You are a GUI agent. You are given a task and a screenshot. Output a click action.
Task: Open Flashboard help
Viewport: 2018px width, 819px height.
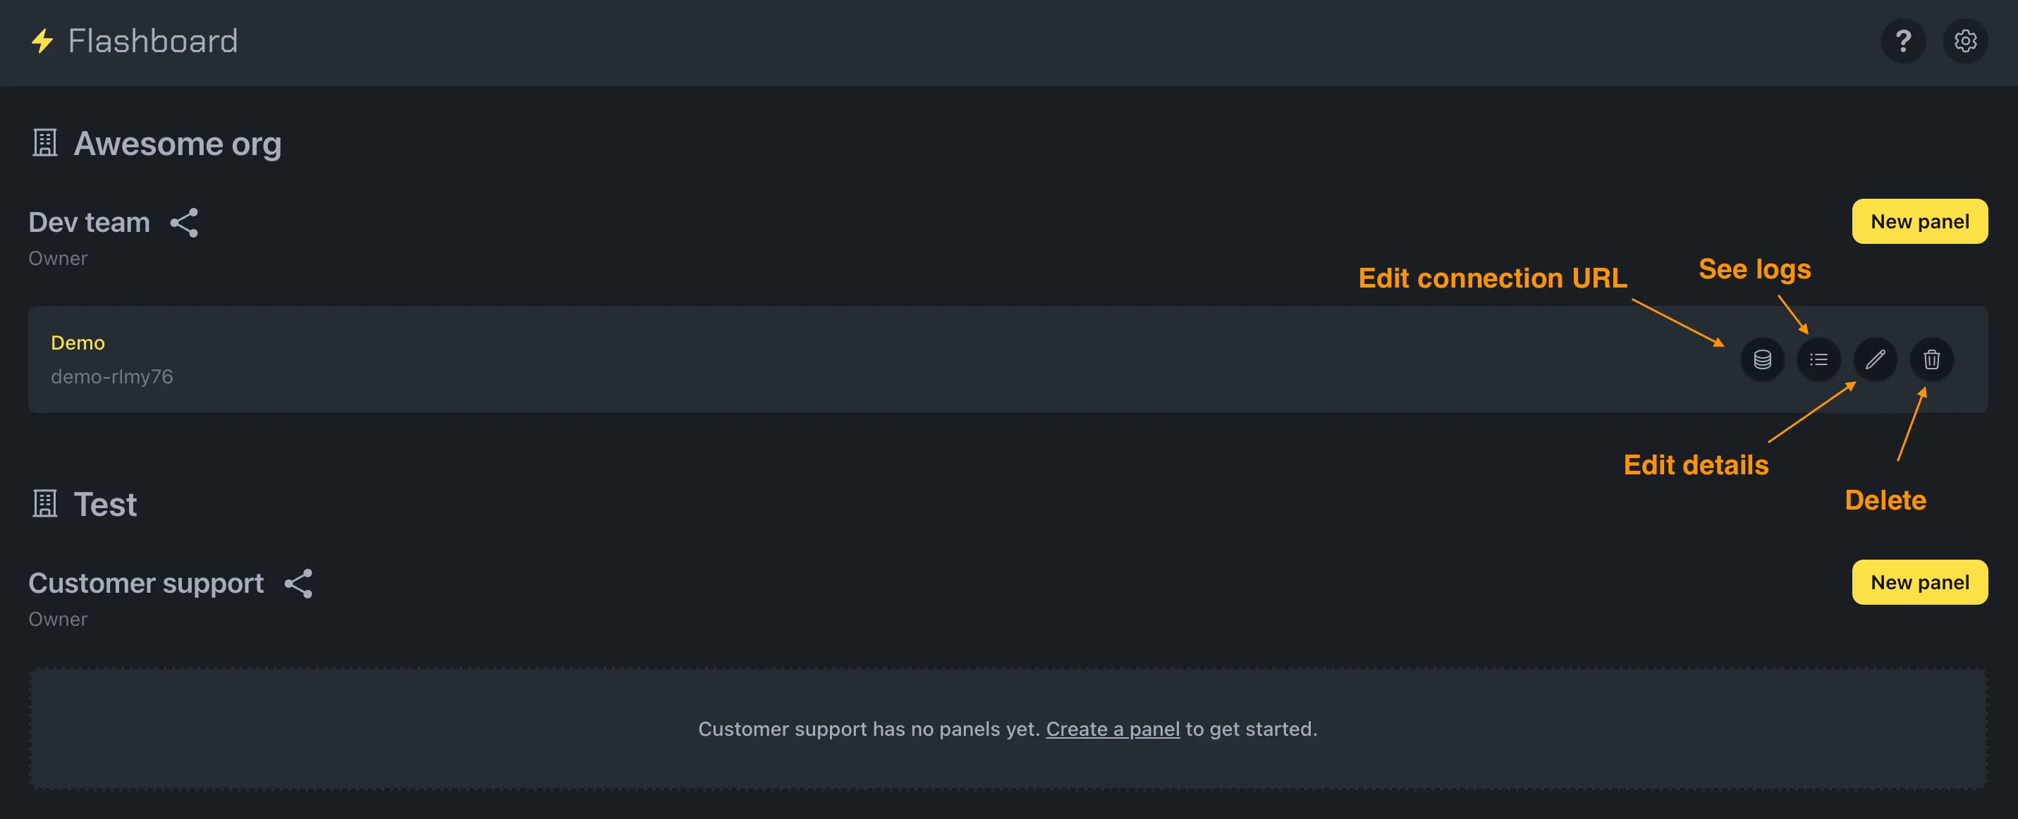(x=1903, y=41)
